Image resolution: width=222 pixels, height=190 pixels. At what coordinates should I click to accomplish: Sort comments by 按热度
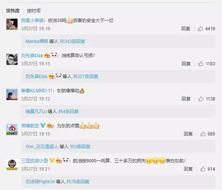tap(13, 10)
